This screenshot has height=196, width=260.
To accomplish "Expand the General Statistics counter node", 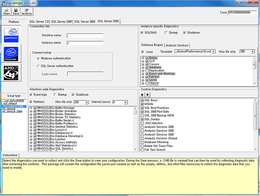I will (x=31, y=127).
